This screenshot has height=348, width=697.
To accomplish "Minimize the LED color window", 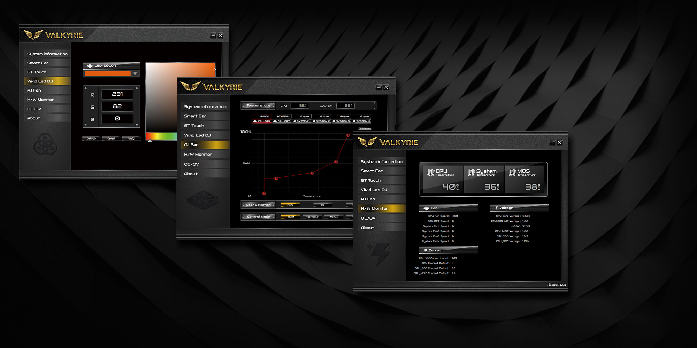I will pos(213,35).
